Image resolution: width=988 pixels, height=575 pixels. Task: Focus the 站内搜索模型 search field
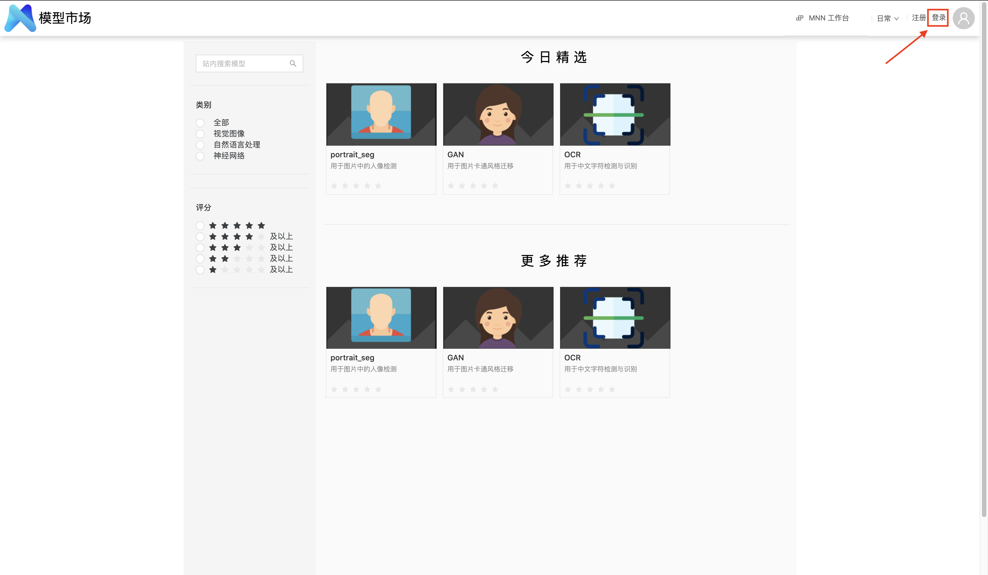coord(243,63)
